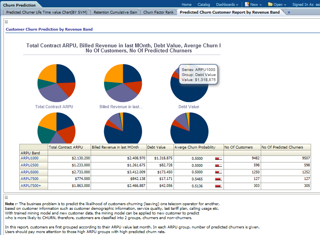Switch to Retention Cumulative Gain tab
Image resolution: width=320 pixels, height=235 pixels.
pyautogui.click(x=115, y=12)
